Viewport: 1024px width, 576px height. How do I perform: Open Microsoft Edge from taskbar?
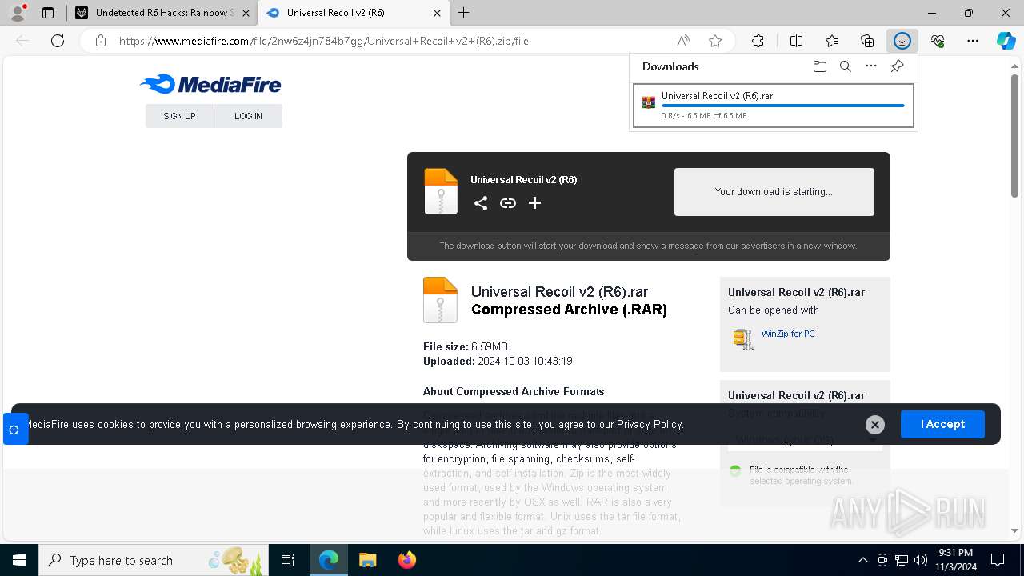[x=329, y=560]
